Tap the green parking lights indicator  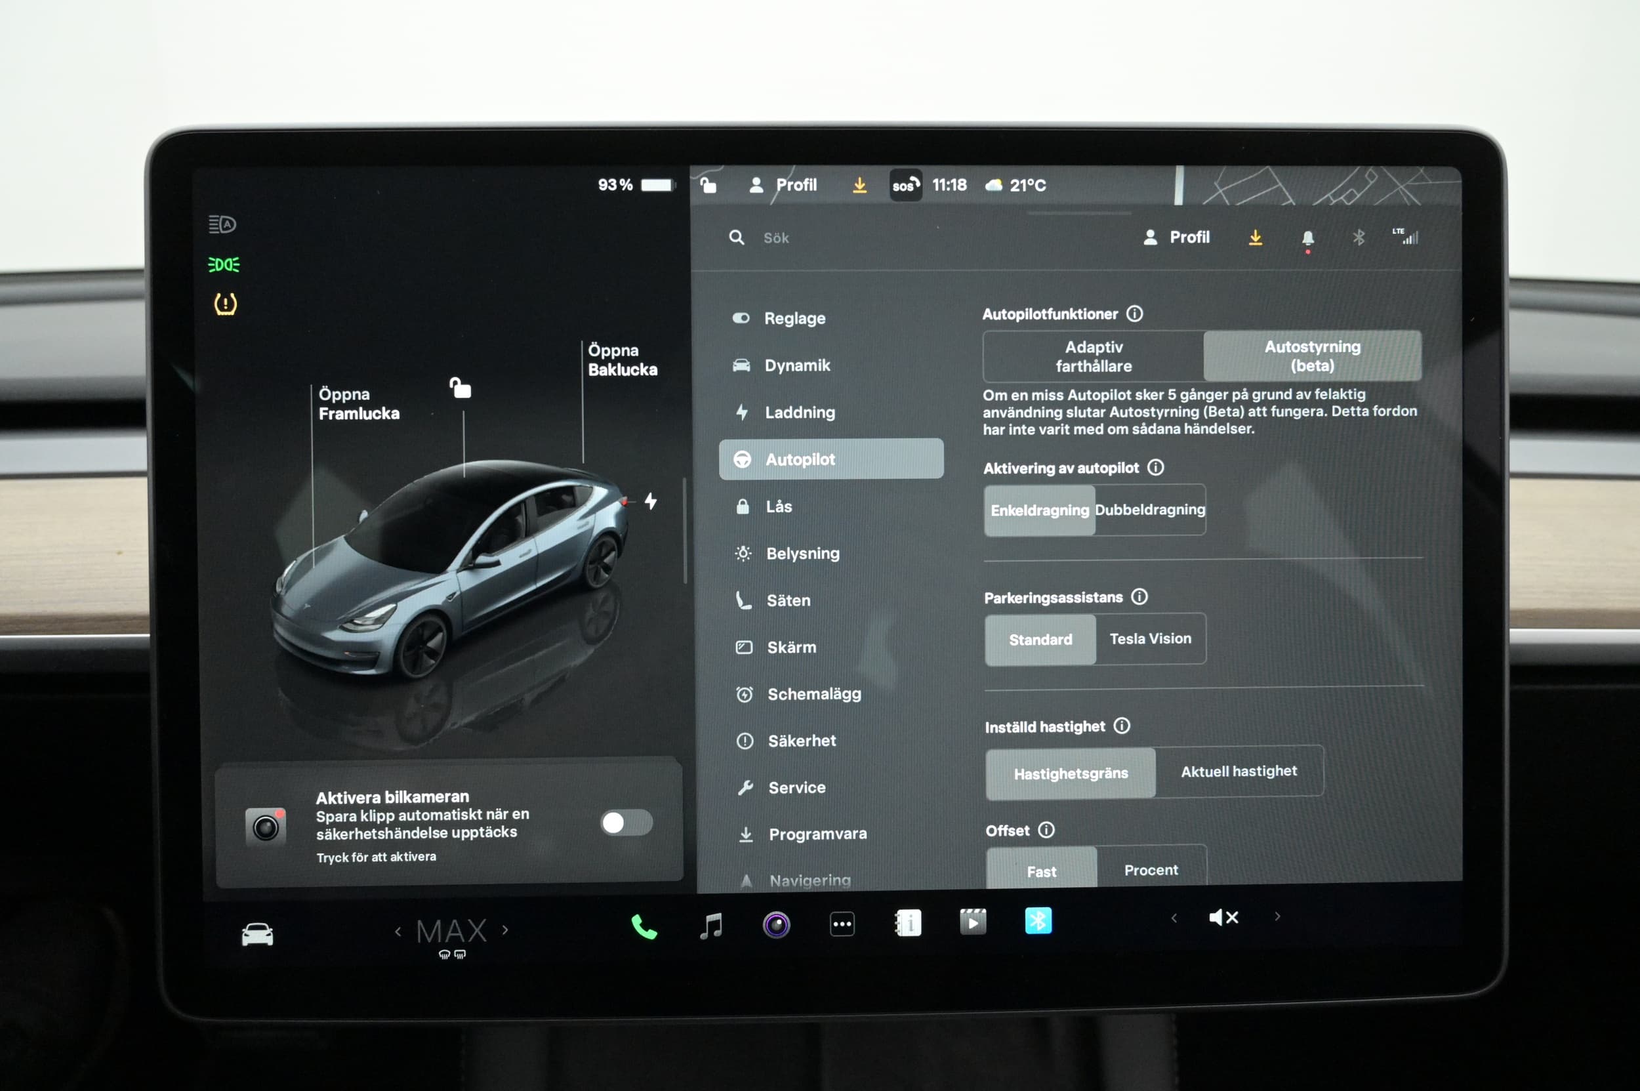224,264
